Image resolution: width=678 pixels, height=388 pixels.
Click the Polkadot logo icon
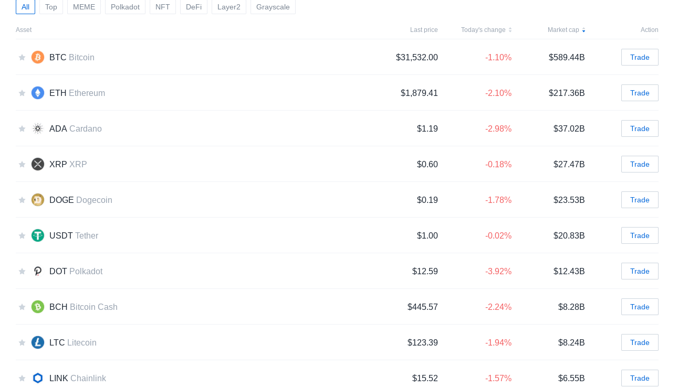click(38, 271)
